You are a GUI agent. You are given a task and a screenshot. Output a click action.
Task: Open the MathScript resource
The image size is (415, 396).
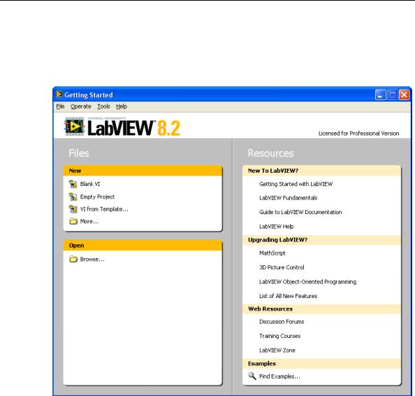point(272,253)
